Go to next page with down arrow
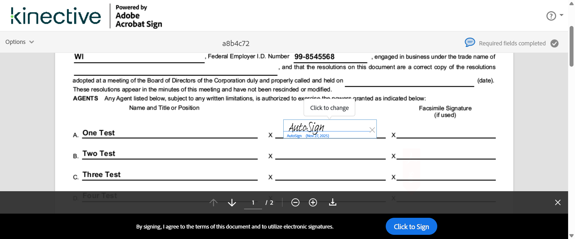The height and width of the screenshot is (239, 575). coord(232,203)
